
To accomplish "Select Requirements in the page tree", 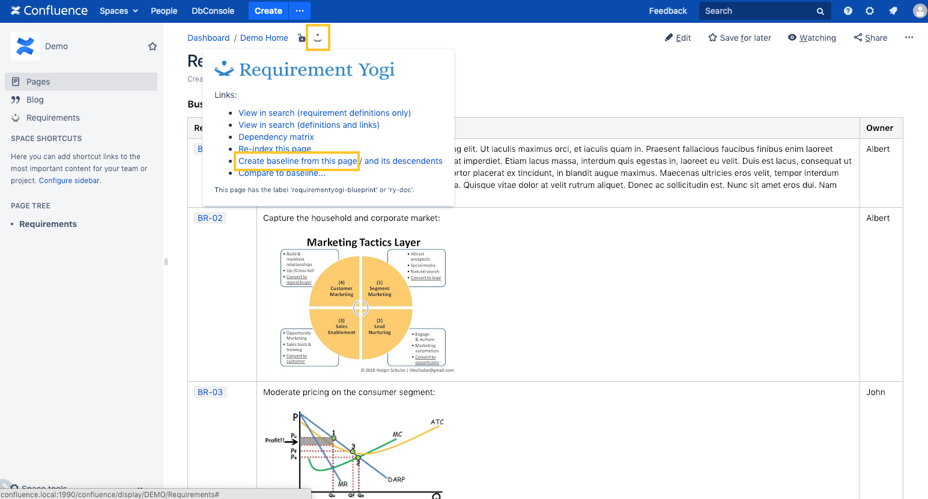I will click(48, 224).
